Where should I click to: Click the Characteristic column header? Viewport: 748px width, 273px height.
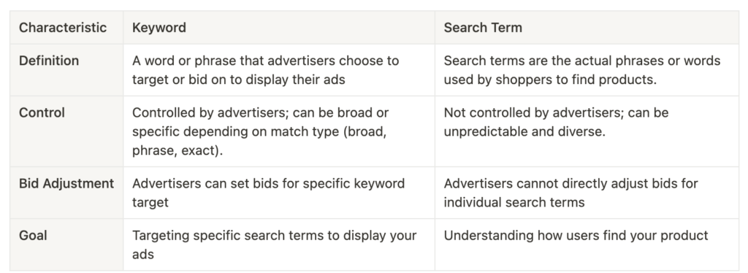tap(63, 28)
